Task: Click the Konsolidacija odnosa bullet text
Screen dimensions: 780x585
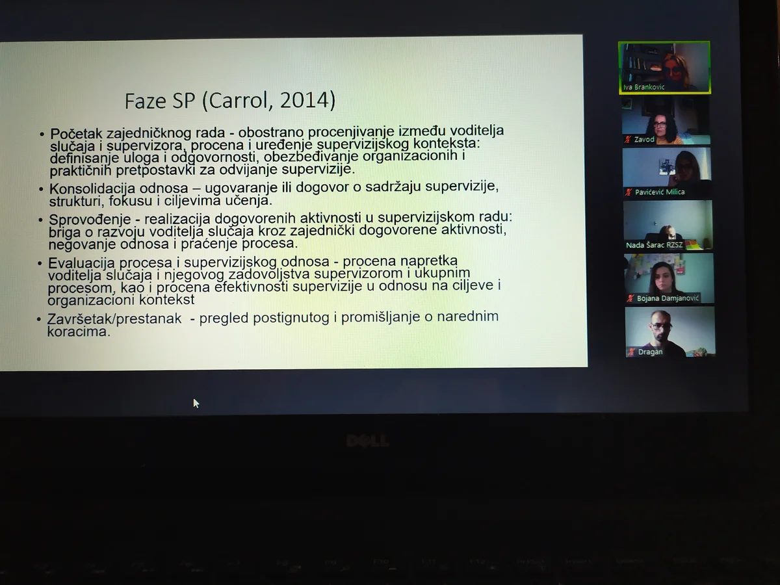Action: tap(273, 194)
